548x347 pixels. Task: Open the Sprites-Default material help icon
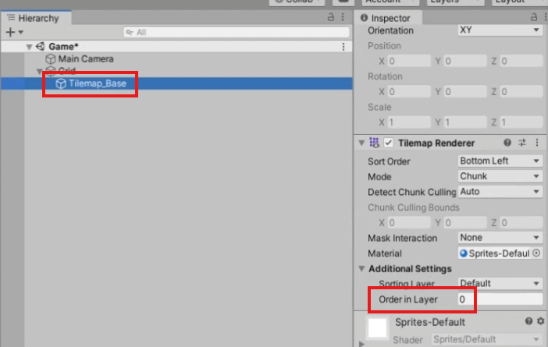point(528,321)
